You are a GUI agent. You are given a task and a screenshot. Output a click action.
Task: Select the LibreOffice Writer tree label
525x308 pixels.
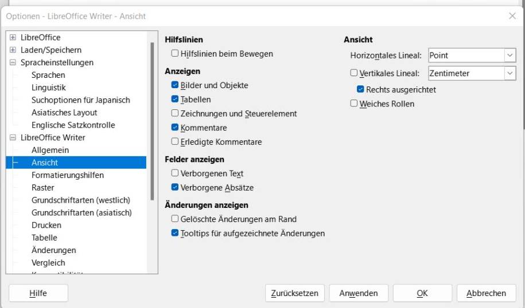click(53, 137)
